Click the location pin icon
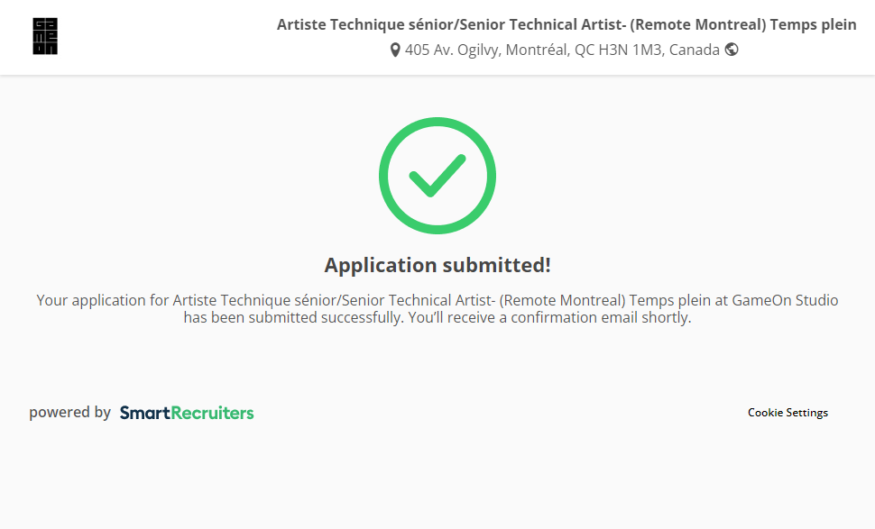 pyautogui.click(x=395, y=50)
